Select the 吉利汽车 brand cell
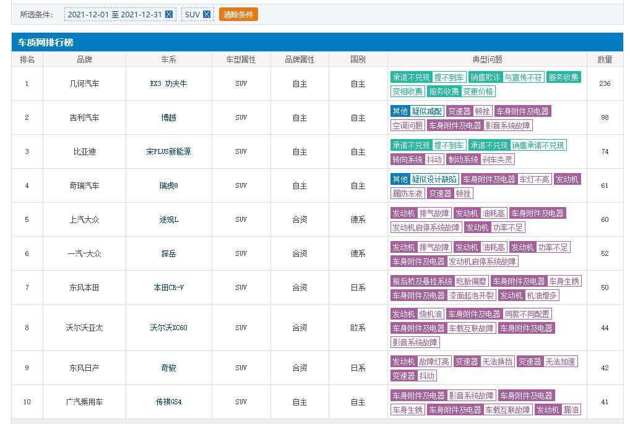The height and width of the screenshot is (424, 630). point(84,117)
